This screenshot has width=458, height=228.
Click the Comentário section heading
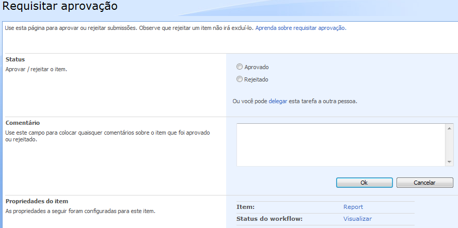pyautogui.click(x=22, y=123)
